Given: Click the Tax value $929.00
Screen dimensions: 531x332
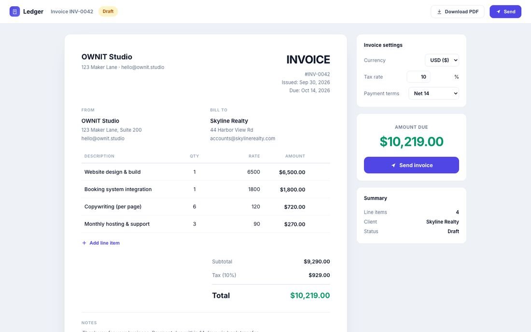Looking at the screenshot, I should (x=319, y=275).
